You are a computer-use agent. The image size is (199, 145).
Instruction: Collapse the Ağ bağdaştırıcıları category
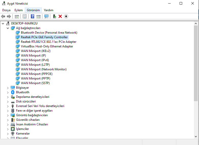[x=8, y=28]
